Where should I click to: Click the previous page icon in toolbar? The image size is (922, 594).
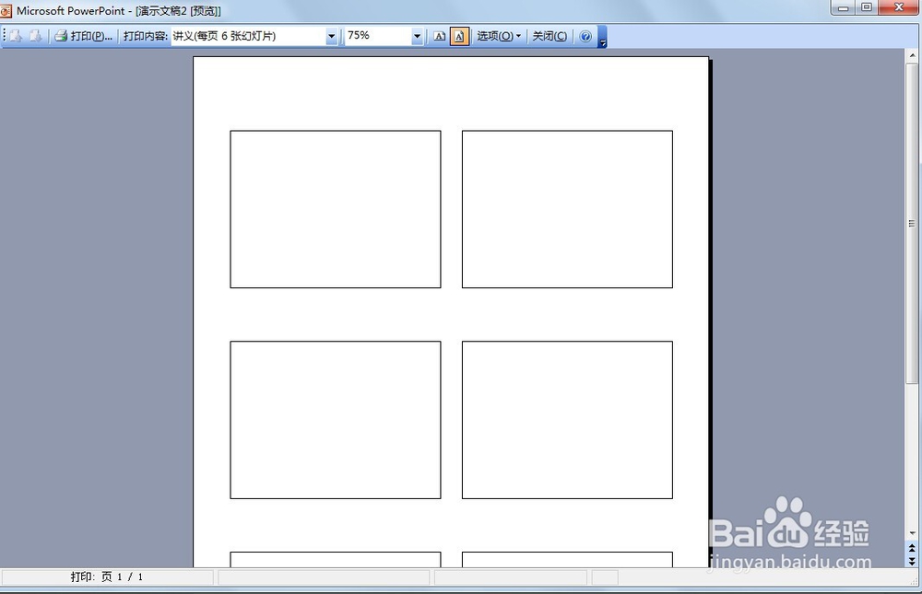tap(16, 36)
